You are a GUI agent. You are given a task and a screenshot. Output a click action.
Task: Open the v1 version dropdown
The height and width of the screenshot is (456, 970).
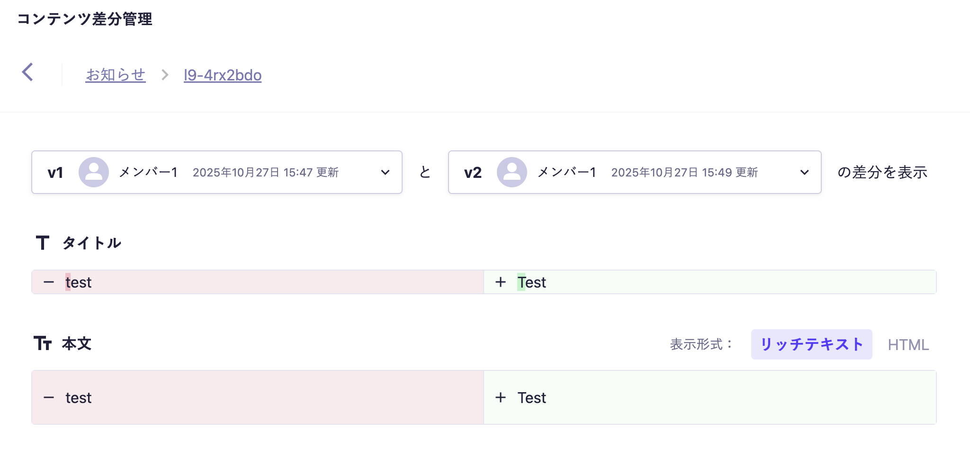pyautogui.click(x=216, y=172)
